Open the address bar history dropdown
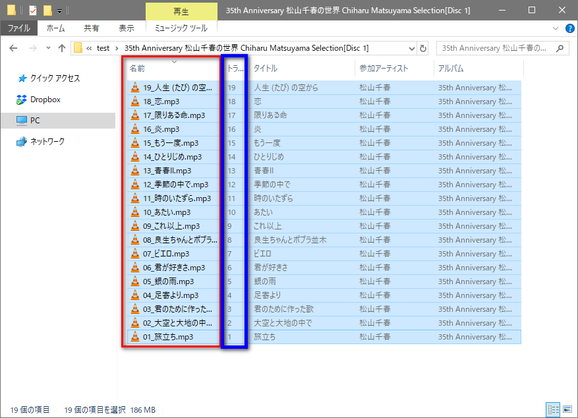This screenshot has width=578, height=418. [x=411, y=48]
